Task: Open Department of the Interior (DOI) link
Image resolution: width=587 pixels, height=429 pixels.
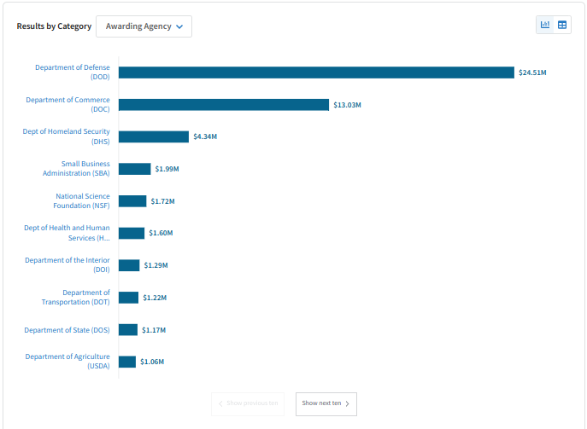Action: coord(68,265)
